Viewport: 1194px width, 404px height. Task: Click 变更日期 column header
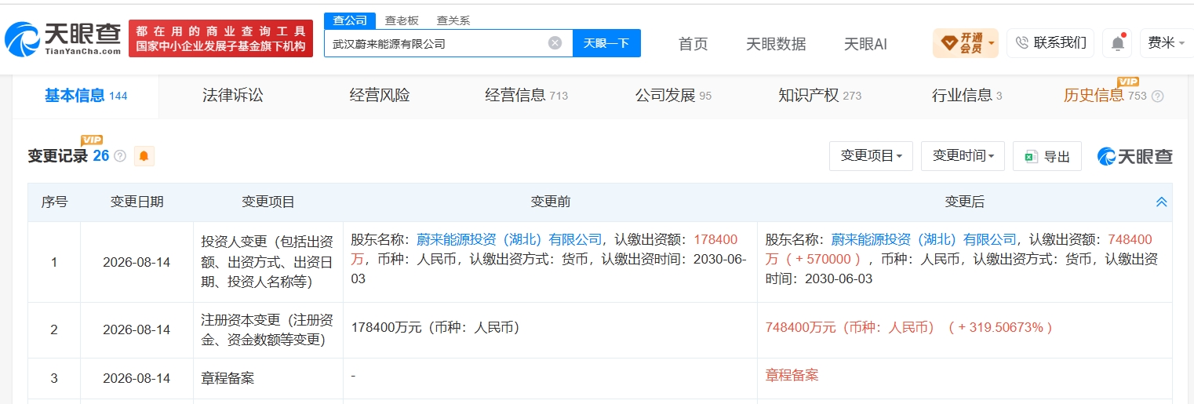pyautogui.click(x=137, y=202)
